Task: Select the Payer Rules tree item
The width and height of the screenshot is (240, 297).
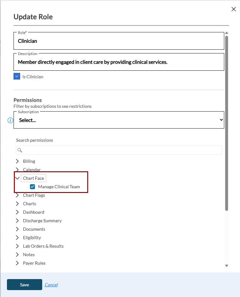Action: pos(34,263)
